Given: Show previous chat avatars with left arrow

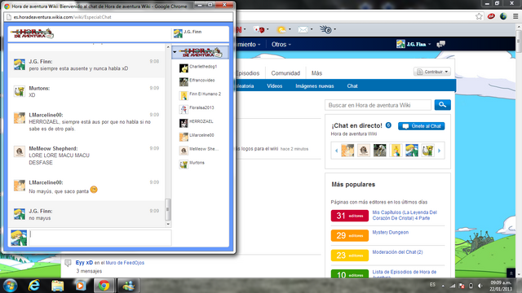Looking at the screenshot, I should [x=336, y=151].
